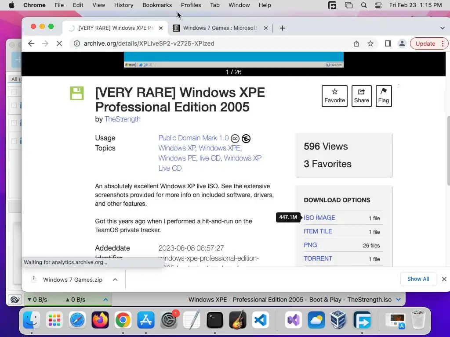
Task: Expand the Chrome tab search chevron
Action: click(442, 28)
